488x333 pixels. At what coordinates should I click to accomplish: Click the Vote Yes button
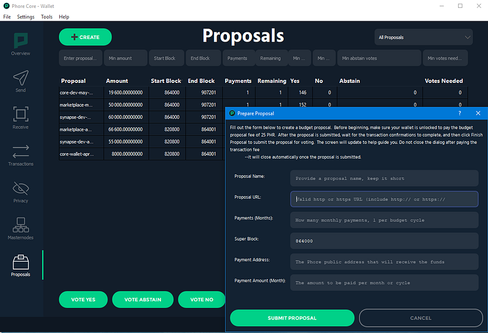83,299
